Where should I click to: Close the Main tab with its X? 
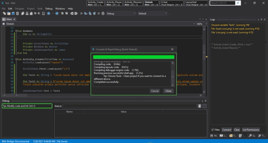(x=14, y=19)
